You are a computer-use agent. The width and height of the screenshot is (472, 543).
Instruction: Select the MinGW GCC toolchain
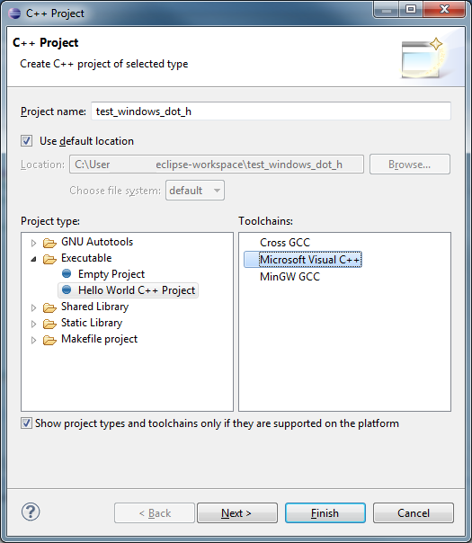[x=289, y=277]
